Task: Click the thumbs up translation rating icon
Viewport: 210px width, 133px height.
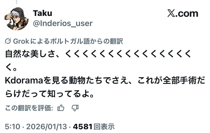Action: (61, 108)
